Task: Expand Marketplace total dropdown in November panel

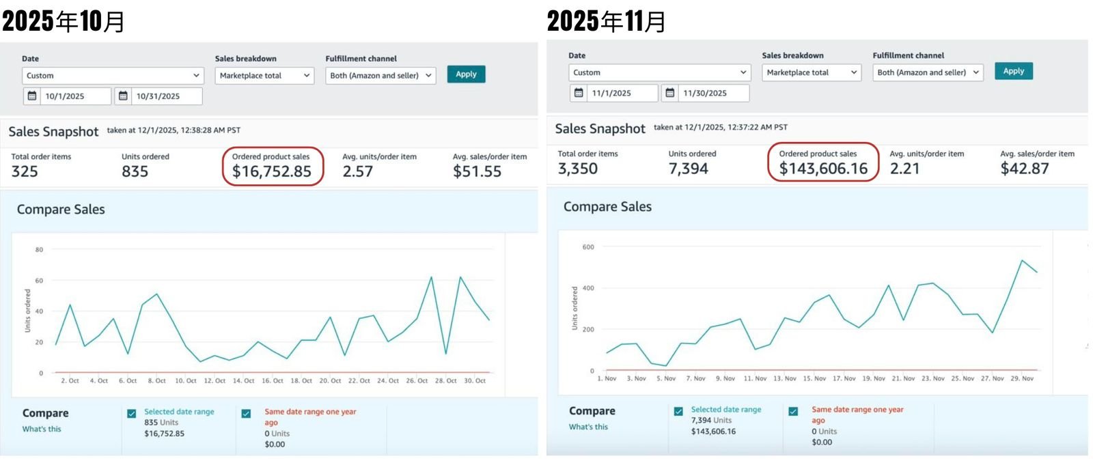Action: [812, 72]
